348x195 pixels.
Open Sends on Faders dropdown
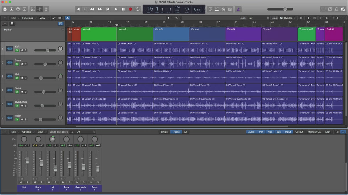pos(86,132)
